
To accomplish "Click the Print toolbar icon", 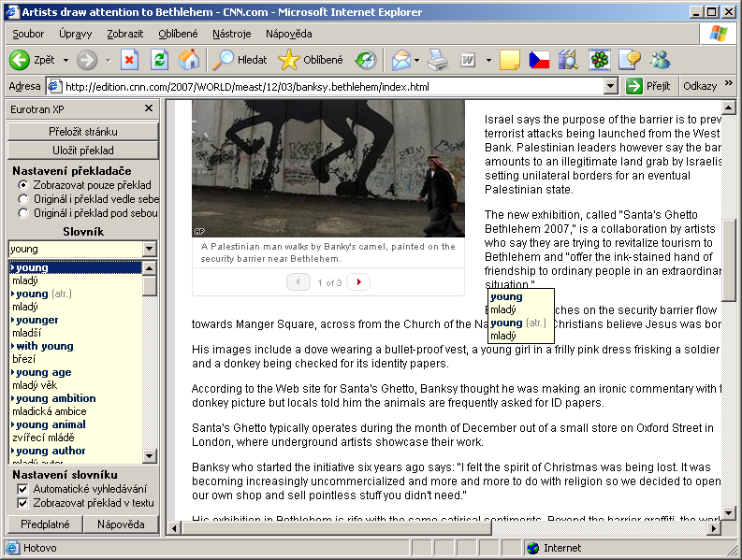I will (438, 60).
